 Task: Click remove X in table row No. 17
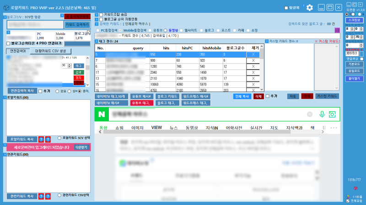tap(253, 72)
